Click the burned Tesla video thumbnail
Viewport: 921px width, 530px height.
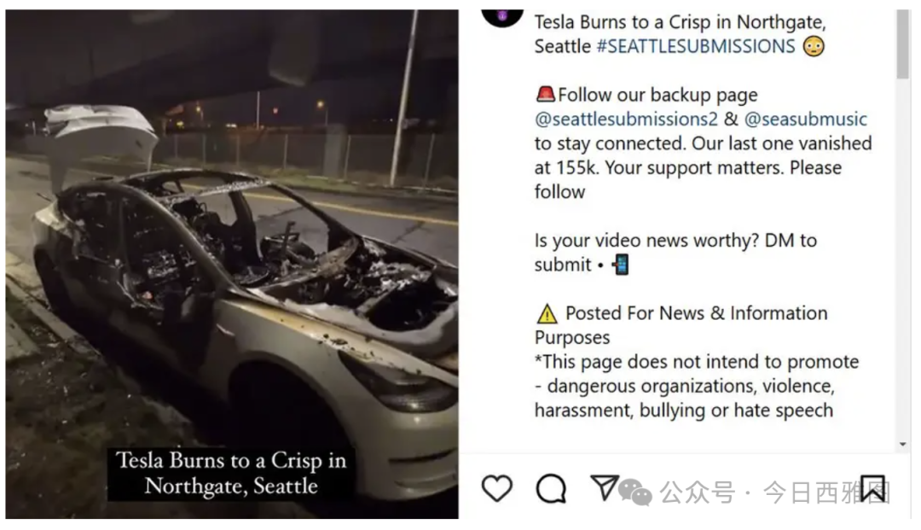point(232,264)
